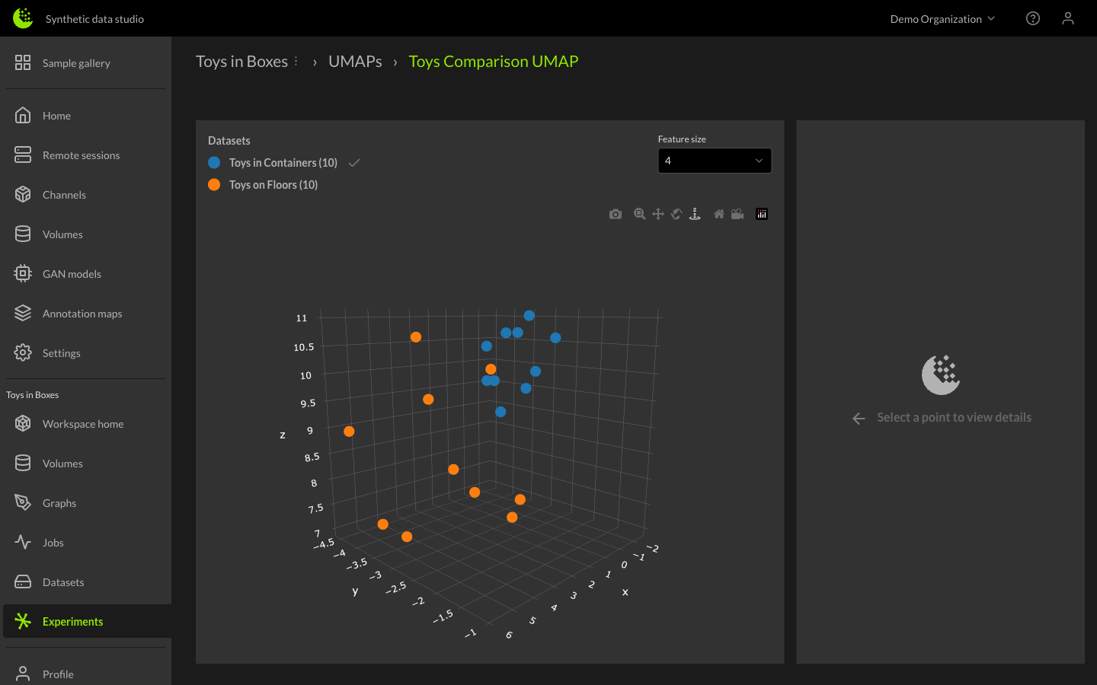Screen dimensions: 1097x685
Task: Open the Feature size dropdown
Action: click(714, 161)
